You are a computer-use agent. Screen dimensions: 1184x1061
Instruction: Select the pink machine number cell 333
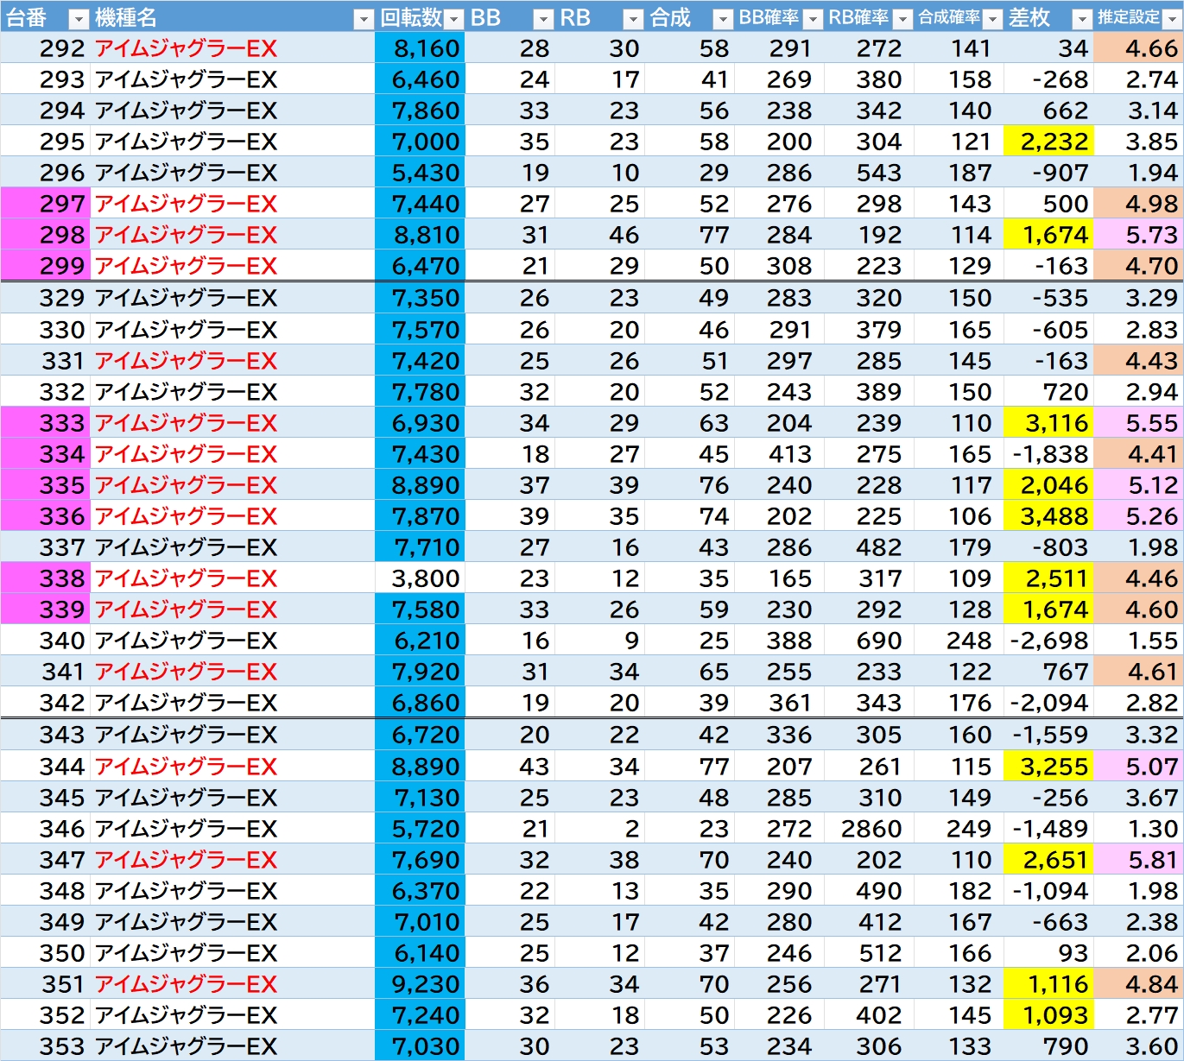click(x=45, y=423)
